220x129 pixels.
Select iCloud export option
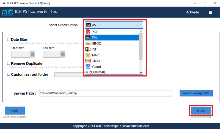[x=112, y=67]
